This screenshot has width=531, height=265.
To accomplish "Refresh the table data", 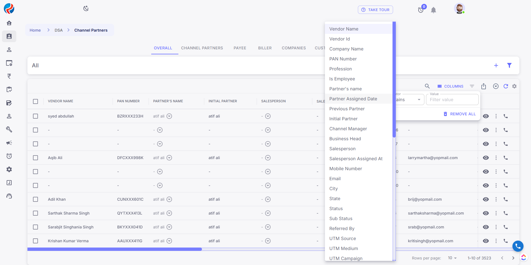I will pyautogui.click(x=506, y=86).
